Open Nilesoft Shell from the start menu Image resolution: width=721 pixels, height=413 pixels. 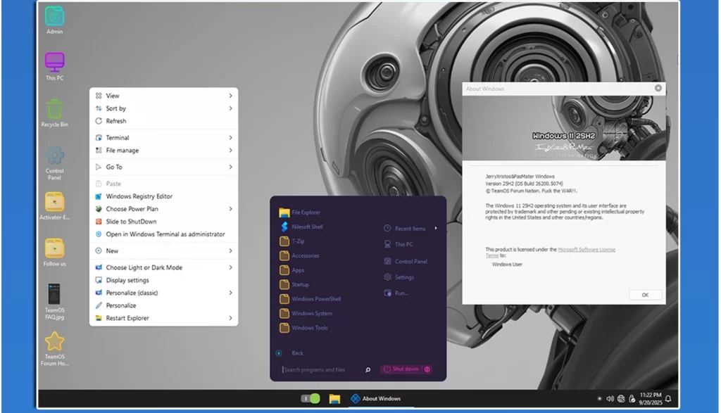[x=306, y=227]
